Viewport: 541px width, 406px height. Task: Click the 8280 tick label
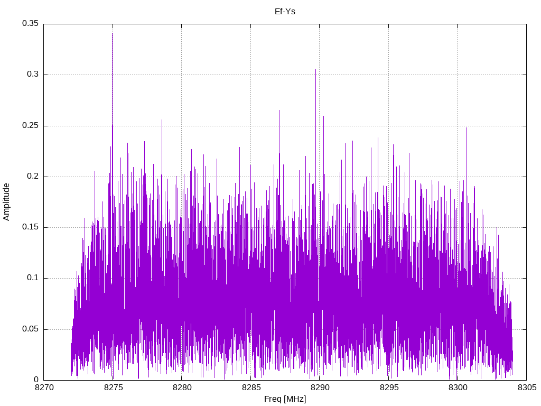click(x=182, y=388)
